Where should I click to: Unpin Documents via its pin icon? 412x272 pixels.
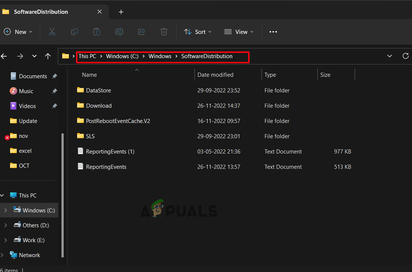[54, 76]
